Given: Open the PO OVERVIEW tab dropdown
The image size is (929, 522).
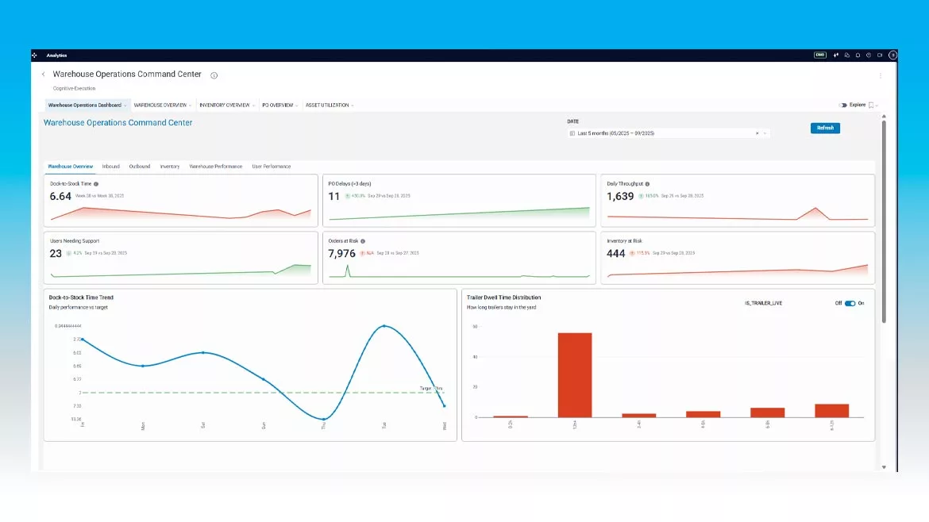Looking at the screenshot, I should tap(297, 105).
